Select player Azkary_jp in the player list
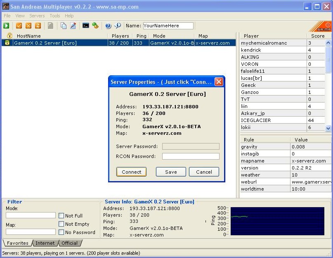 pyautogui.click(x=283, y=113)
